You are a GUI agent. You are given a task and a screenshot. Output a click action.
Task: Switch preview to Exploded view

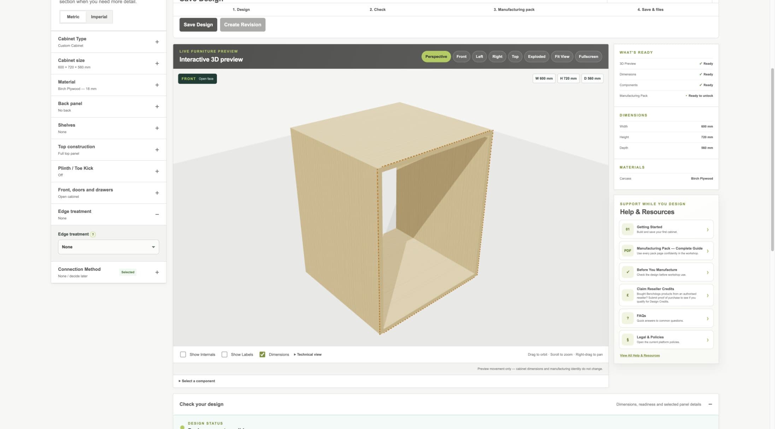point(536,56)
